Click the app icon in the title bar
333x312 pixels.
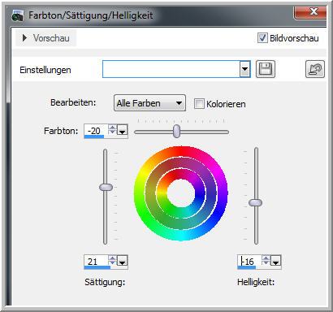coord(18,15)
